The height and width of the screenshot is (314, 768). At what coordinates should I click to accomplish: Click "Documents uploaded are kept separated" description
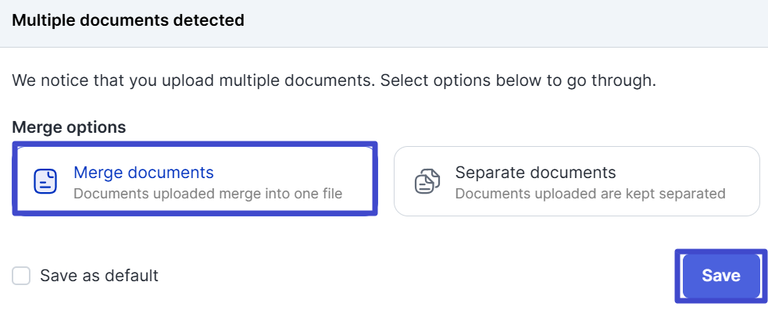(590, 193)
